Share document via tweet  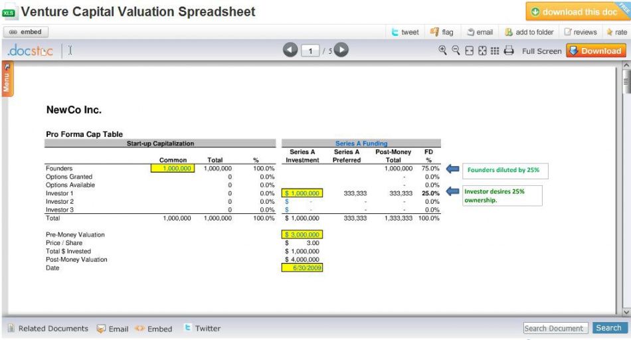405,32
